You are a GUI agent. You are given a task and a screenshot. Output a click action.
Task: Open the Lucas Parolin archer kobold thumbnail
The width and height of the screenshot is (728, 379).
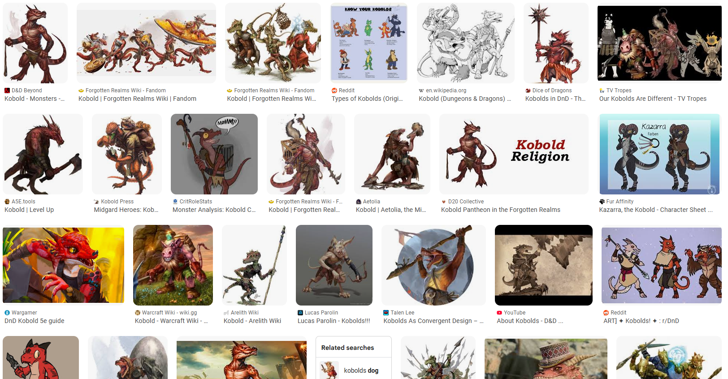point(334,265)
